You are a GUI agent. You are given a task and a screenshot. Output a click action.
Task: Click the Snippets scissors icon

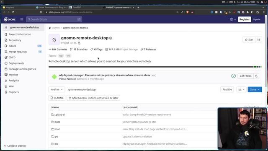[6, 92]
